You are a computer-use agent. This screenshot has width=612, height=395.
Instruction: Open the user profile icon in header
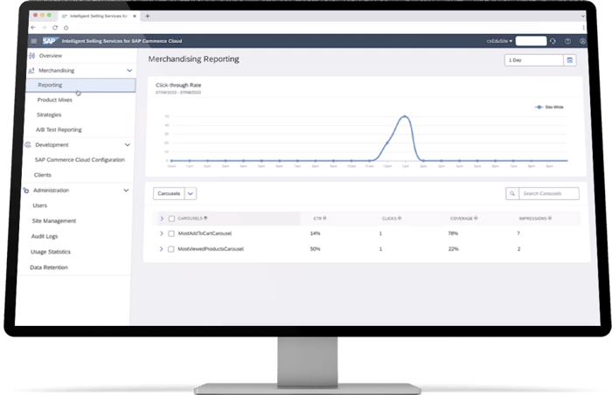click(583, 41)
